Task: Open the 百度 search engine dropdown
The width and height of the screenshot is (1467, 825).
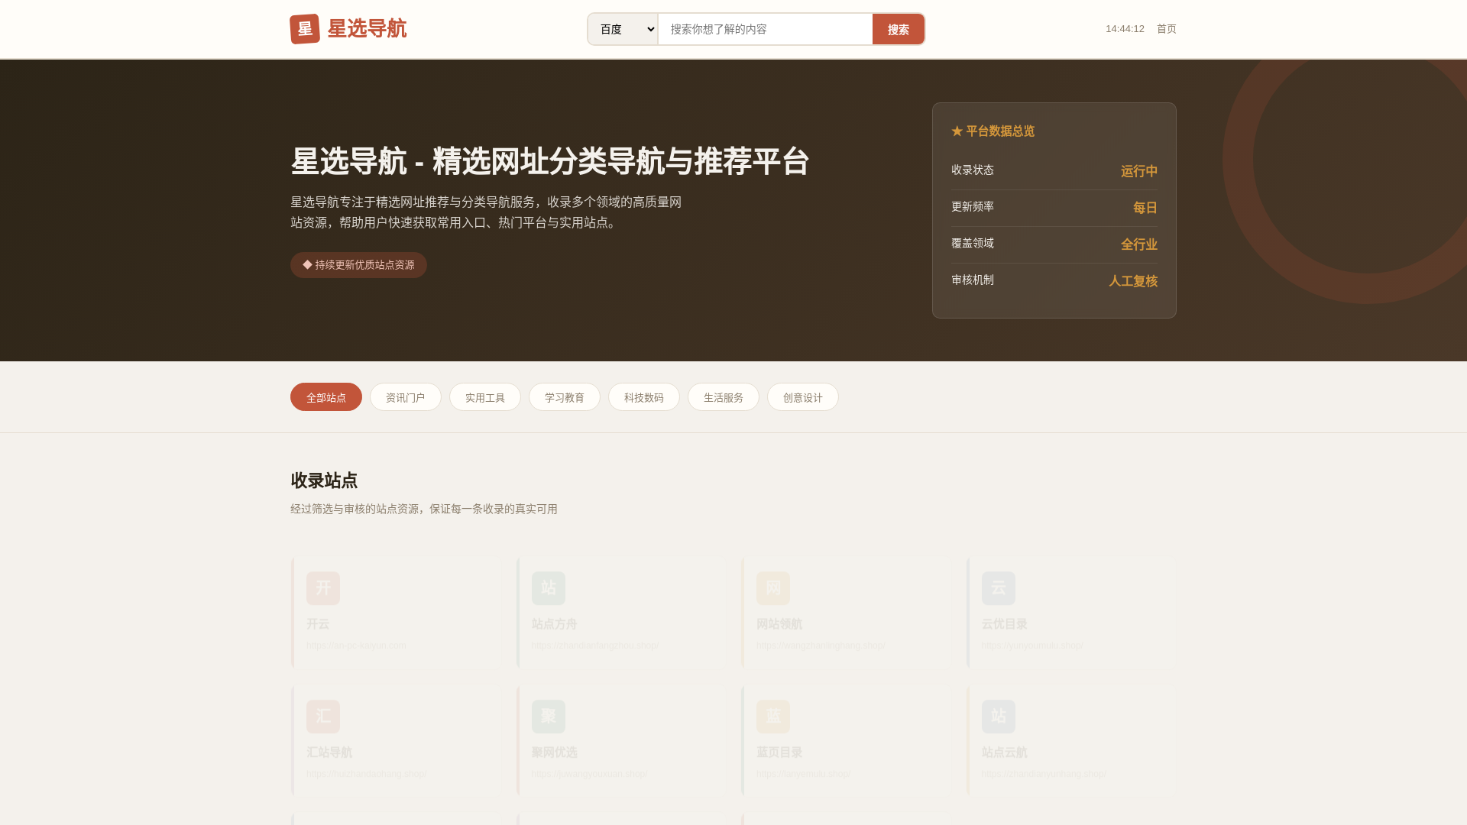Action: tap(623, 29)
